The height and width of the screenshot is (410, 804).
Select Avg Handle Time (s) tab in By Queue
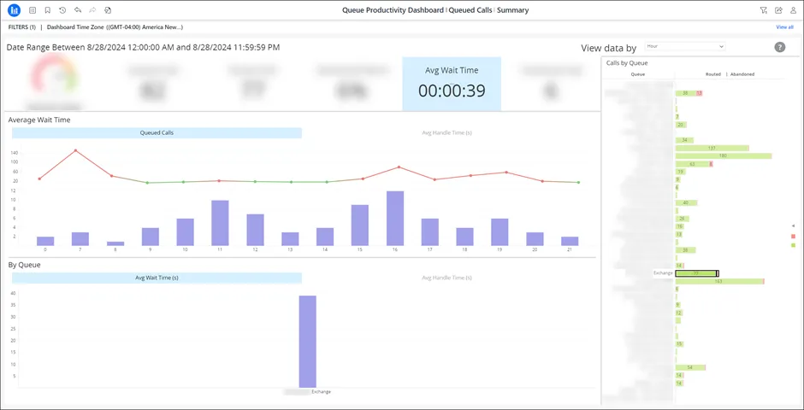(446, 278)
